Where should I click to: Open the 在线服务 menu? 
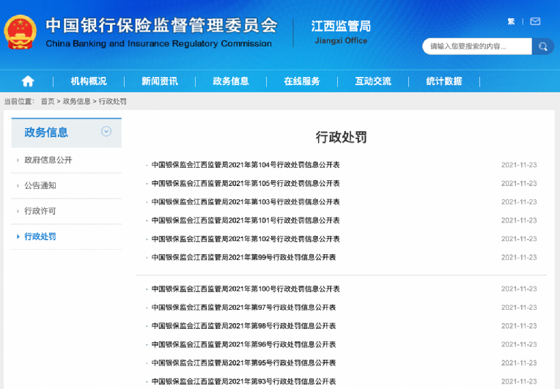point(302,81)
